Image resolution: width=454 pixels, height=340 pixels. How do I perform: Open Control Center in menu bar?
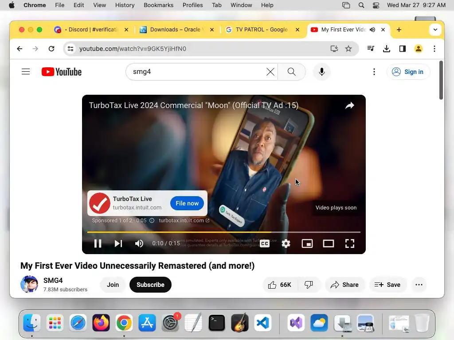[x=376, y=5]
